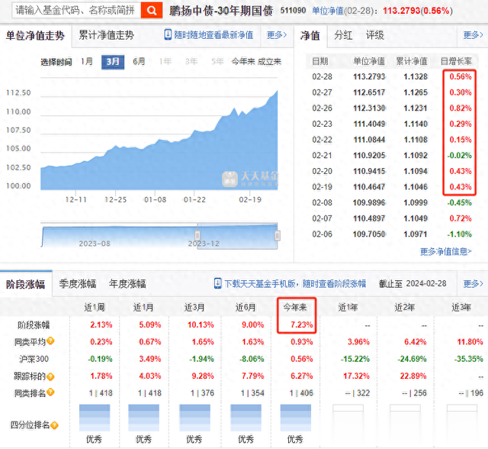The image size is (488, 449).
Task: Click 跟踪标的 近1年 value 17.32%
Action: pyautogui.click(x=356, y=376)
